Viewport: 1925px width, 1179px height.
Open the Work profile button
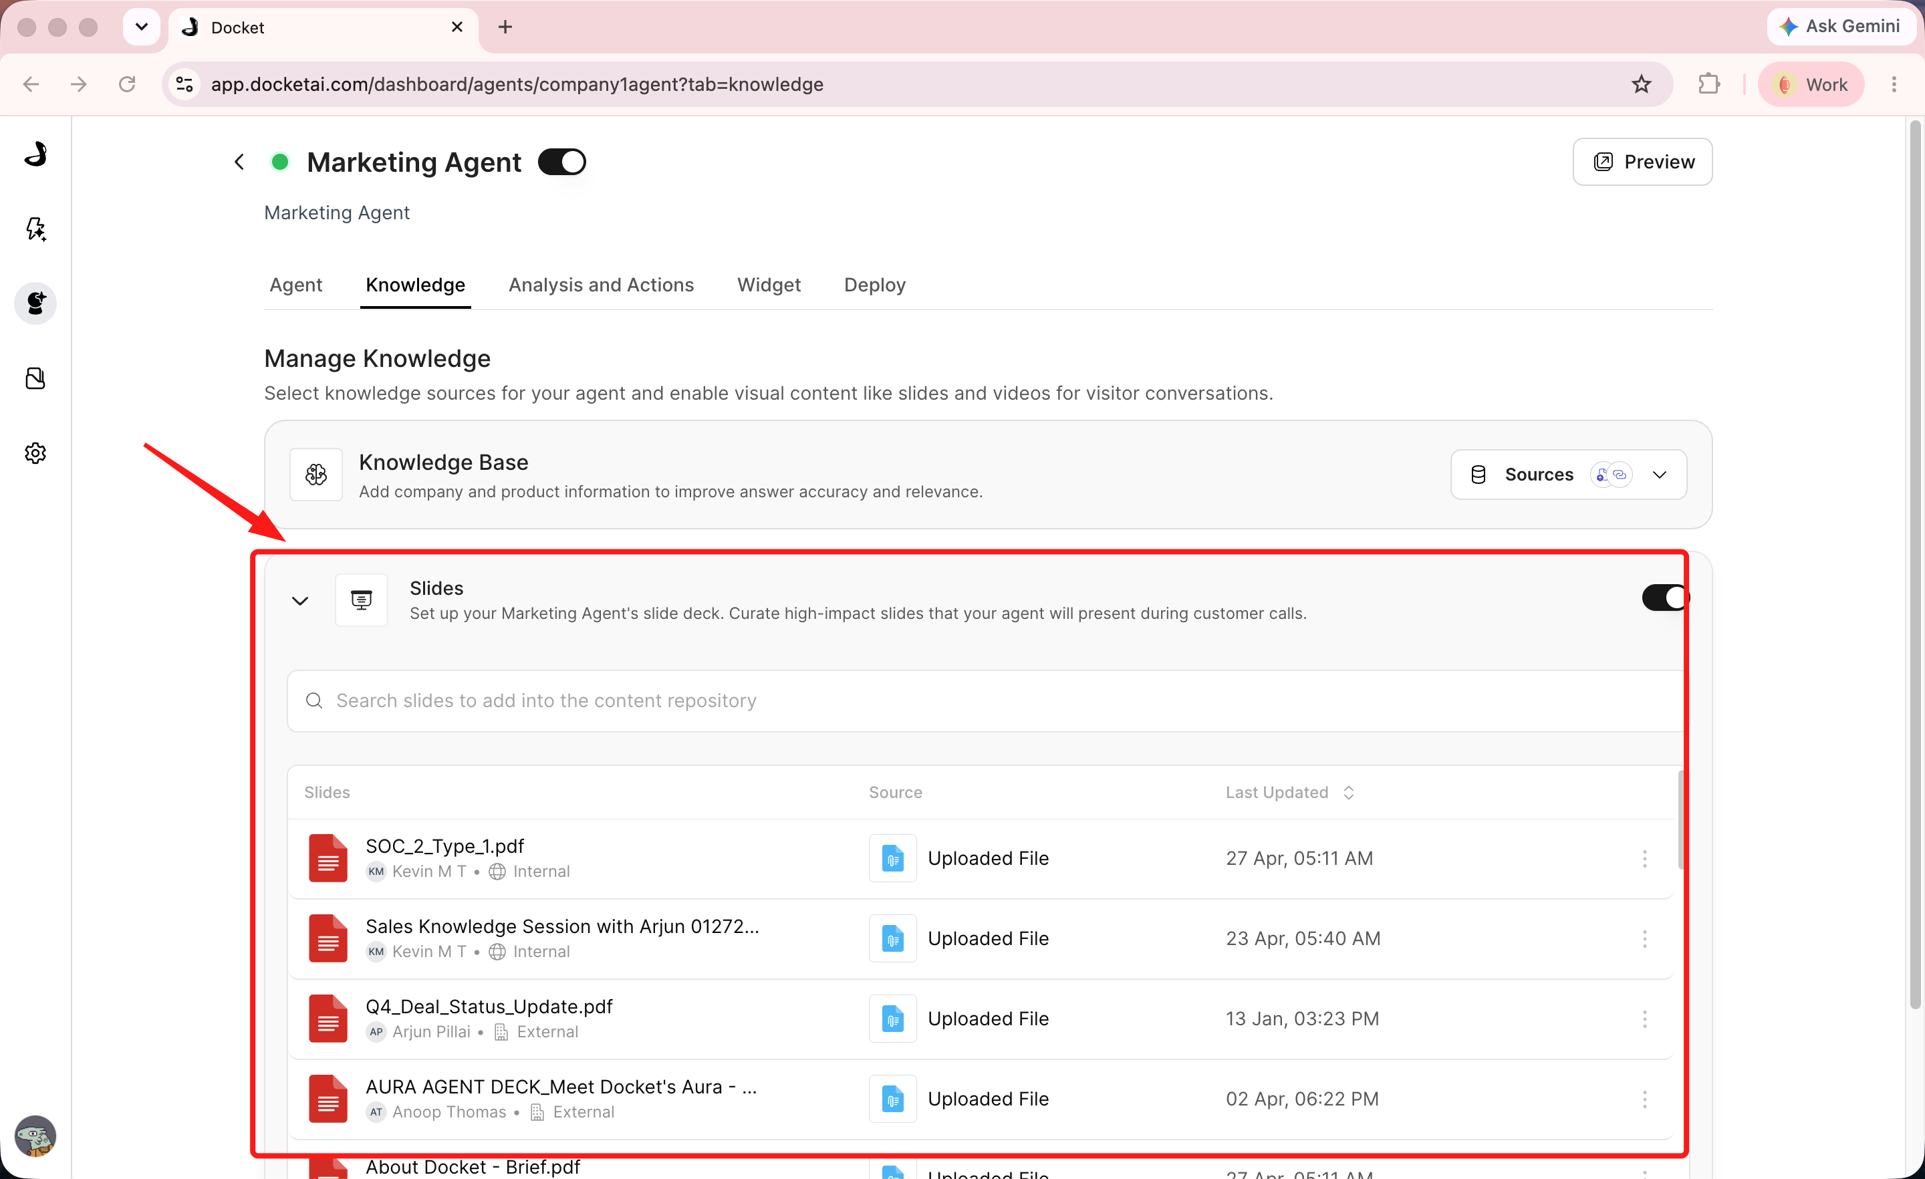[x=1810, y=84]
